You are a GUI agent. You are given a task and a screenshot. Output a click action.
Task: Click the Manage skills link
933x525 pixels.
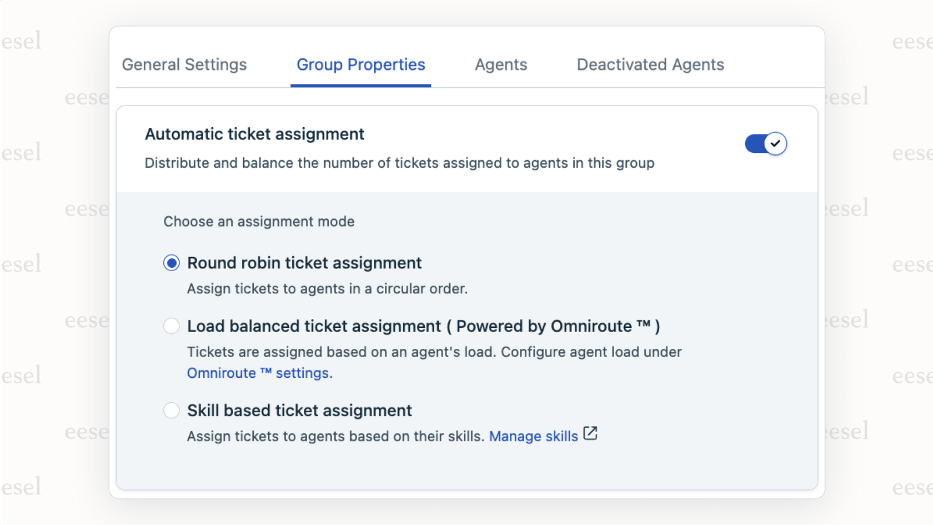pyautogui.click(x=533, y=436)
